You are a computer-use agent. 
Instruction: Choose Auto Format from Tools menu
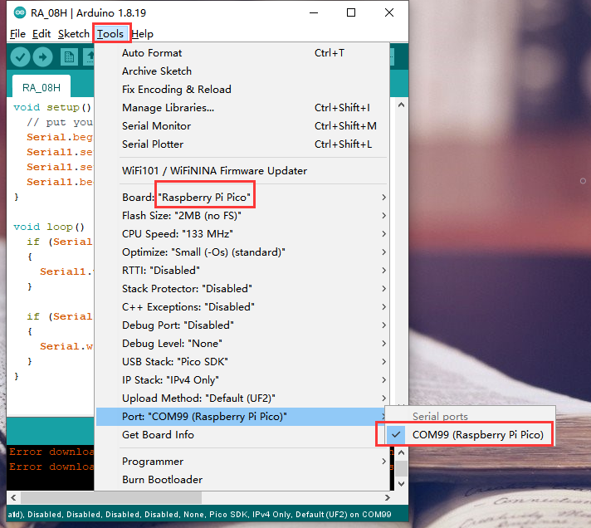[242, 53]
